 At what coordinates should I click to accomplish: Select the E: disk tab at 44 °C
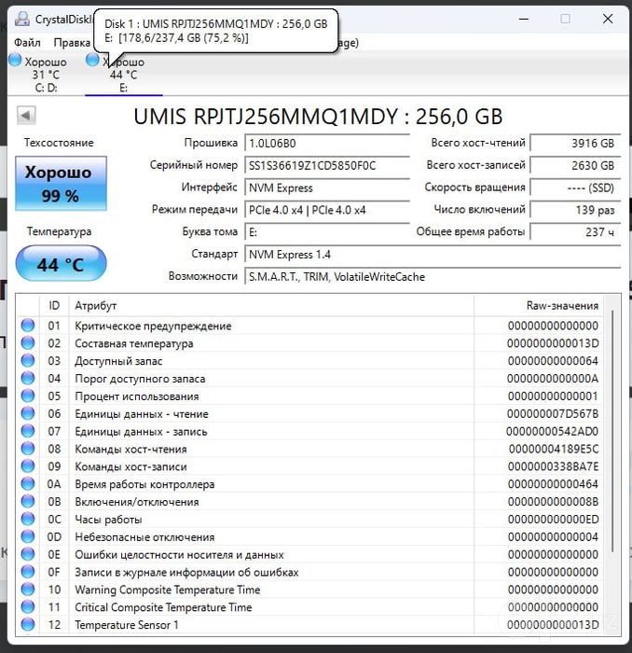coord(124,74)
